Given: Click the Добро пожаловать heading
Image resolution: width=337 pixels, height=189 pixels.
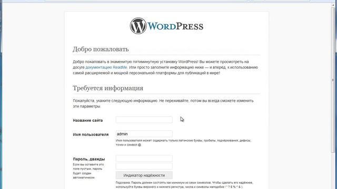Looking at the screenshot, I should click(101, 49).
